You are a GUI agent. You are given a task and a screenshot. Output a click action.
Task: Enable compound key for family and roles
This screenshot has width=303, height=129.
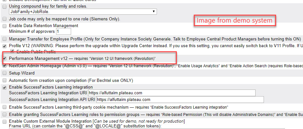click(4, 7)
